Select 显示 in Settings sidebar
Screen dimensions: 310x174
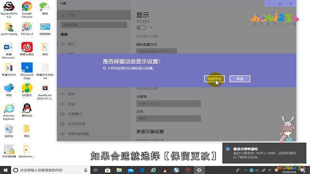94,44
